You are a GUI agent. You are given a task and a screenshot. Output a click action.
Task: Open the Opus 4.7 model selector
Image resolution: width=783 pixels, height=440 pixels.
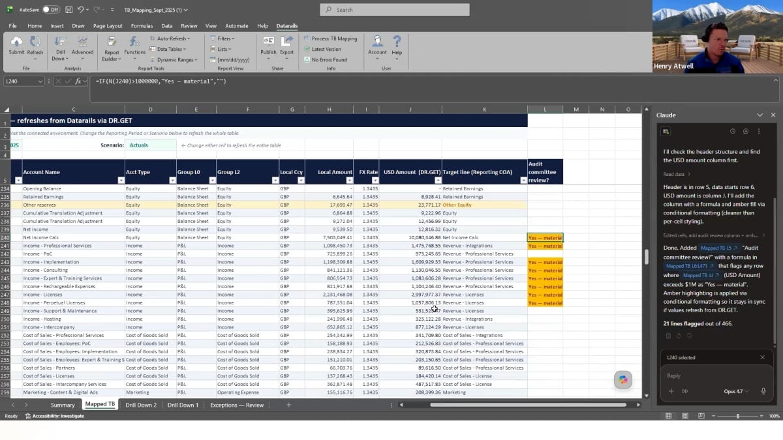point(735,391)
